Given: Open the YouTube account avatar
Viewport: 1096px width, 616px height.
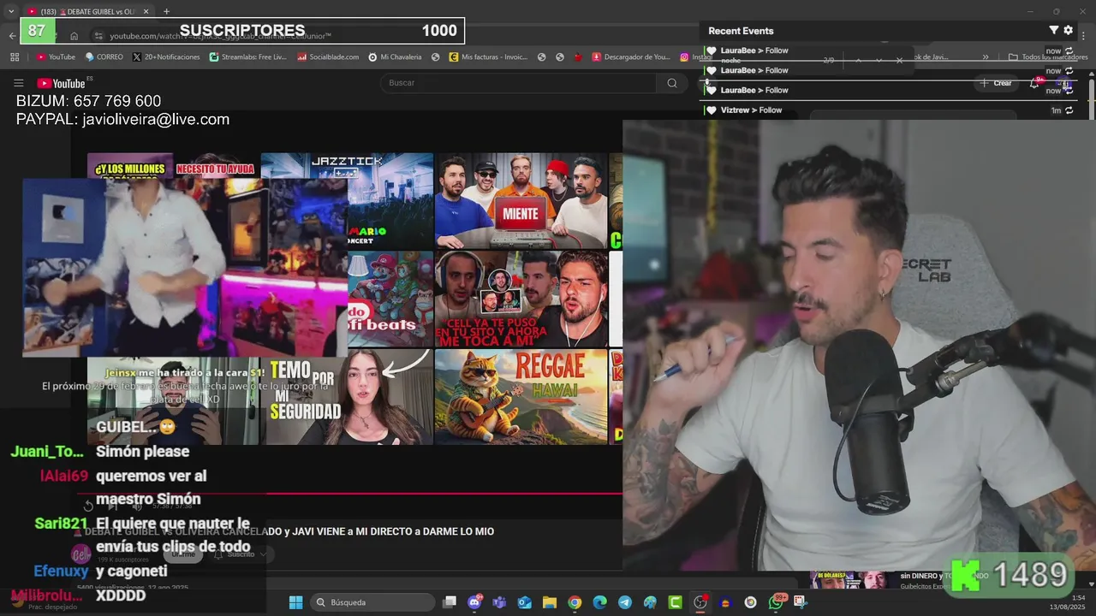Looking at the screenshot, I should 1065,83.
